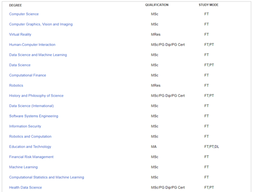This screenshot has width=253, height=192.
Task: Click the QUALIFICATION column header
Action: tap(157, 5)
